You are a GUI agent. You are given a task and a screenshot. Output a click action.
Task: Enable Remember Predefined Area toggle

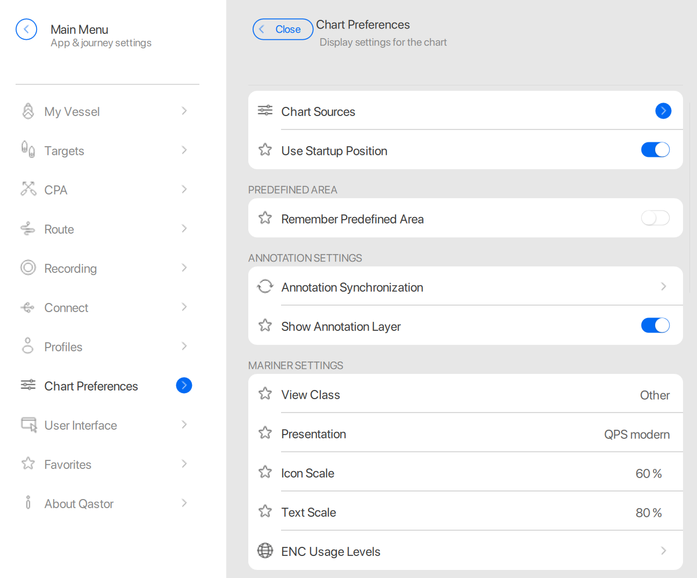pyautogui.click(x=655, y=218)
